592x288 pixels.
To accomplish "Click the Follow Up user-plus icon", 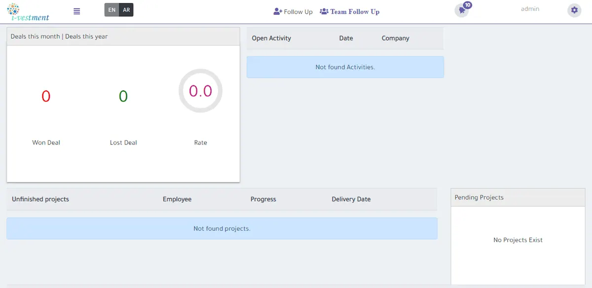I will [278, 11].
